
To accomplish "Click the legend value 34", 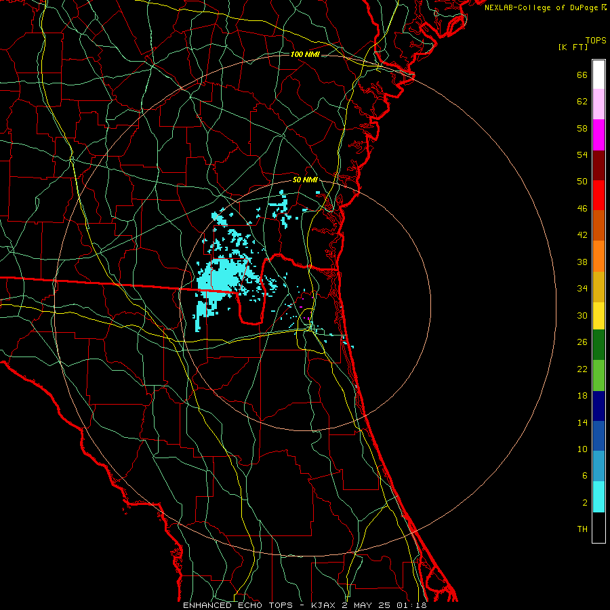I will (582, 289).
